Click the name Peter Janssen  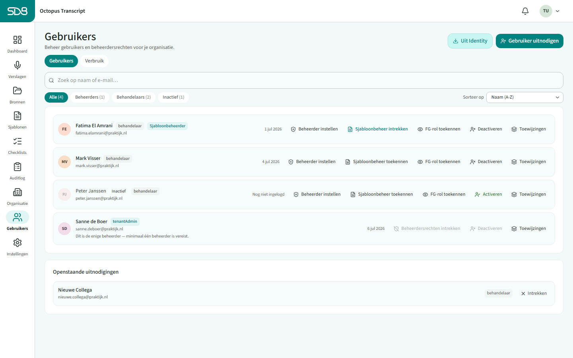click(x=91, y=191)
